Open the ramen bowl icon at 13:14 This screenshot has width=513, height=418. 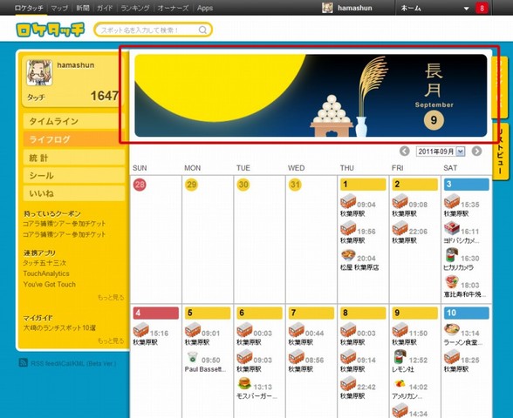452,329
